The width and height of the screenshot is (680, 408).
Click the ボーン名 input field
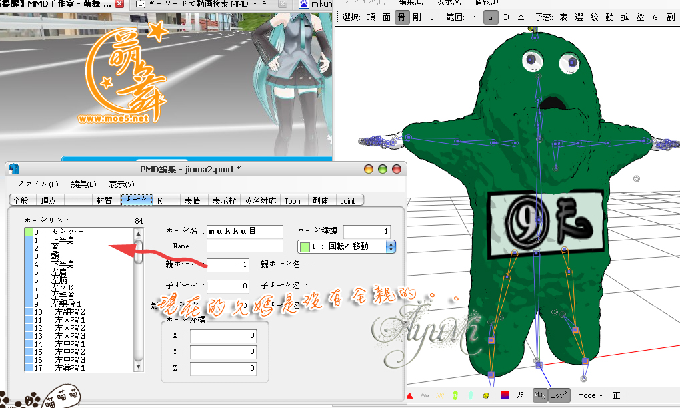[x=245, y=231]
